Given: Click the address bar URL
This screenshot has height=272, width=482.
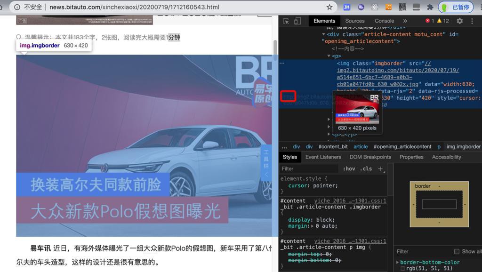Looking at the screenshot, I should 134,7.
